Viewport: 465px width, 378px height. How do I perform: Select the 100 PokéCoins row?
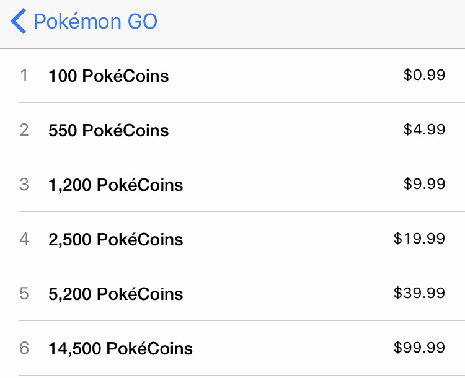coord(232,76)
